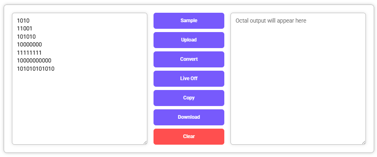This screenshot has height=157, width=377.
Task: Click the resize handle of the binary input box
Action: [145, 142]
